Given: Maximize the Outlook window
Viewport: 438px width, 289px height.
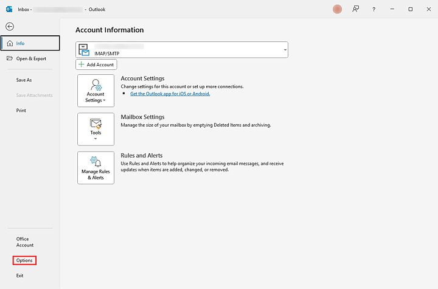Looking at the screenshot, I should pos(411,9).
